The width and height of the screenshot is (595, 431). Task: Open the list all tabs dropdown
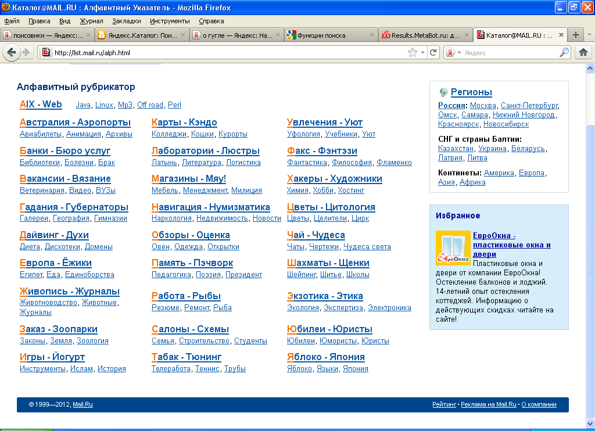click(x=589, y=35)
